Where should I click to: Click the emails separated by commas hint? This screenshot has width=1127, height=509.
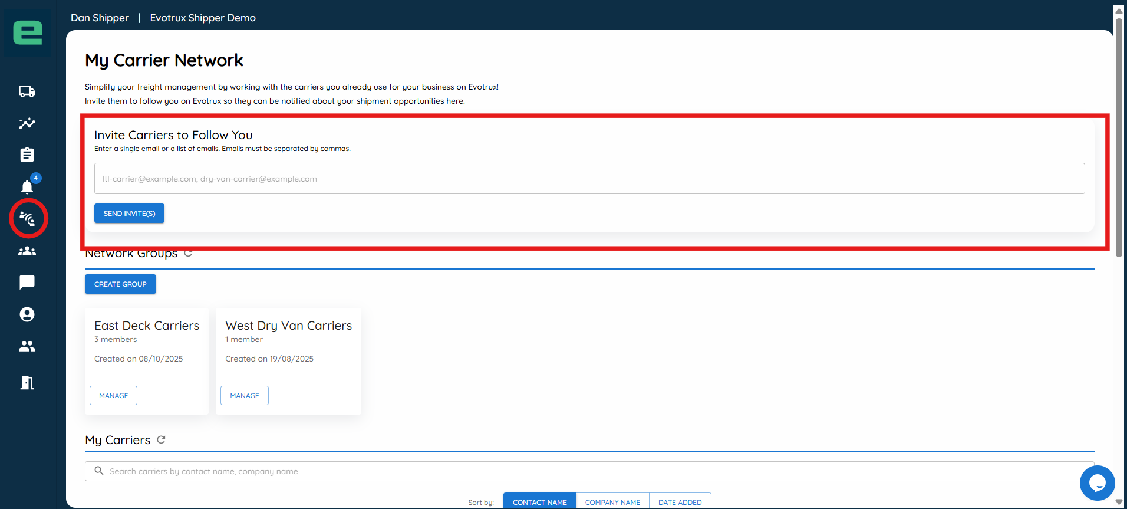(222, 149)
